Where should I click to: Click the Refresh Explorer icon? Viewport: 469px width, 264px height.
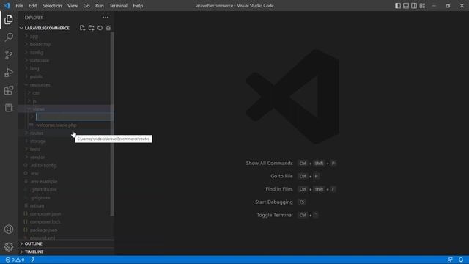tap(100, 28)
